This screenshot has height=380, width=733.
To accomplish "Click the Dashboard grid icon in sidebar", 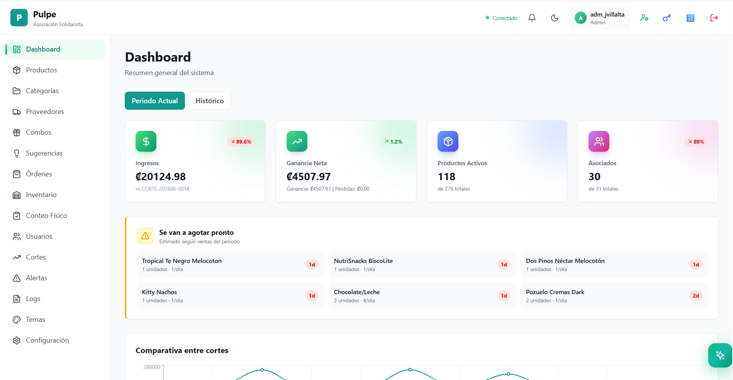I will (17, 49).
